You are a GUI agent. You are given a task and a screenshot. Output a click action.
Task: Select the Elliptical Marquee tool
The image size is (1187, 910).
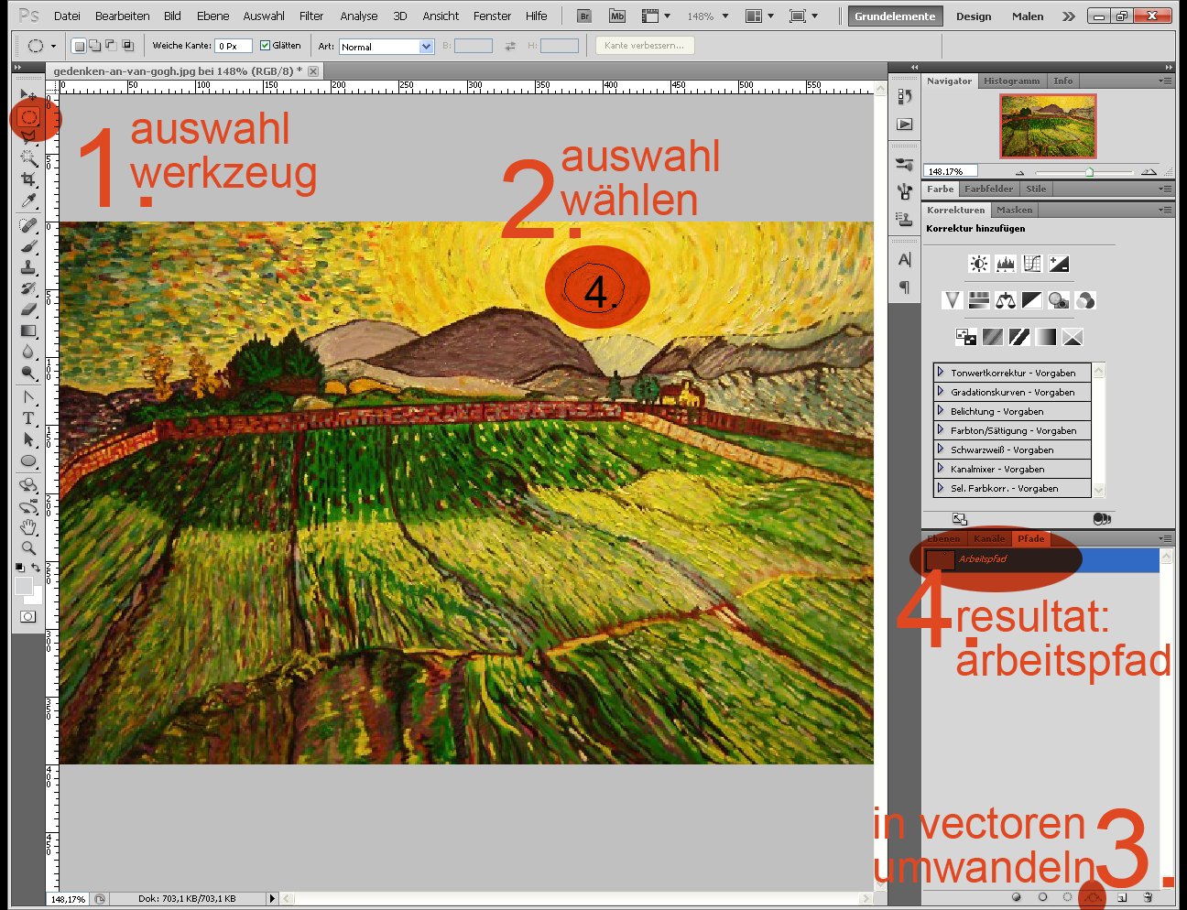pos(28,117)
